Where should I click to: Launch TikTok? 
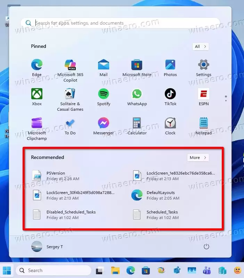pyautogui.click(x=170, y=97)
